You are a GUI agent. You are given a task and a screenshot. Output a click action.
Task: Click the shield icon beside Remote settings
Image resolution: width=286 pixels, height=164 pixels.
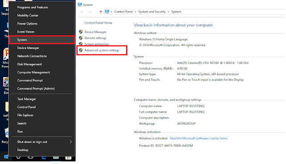point(81,38)
